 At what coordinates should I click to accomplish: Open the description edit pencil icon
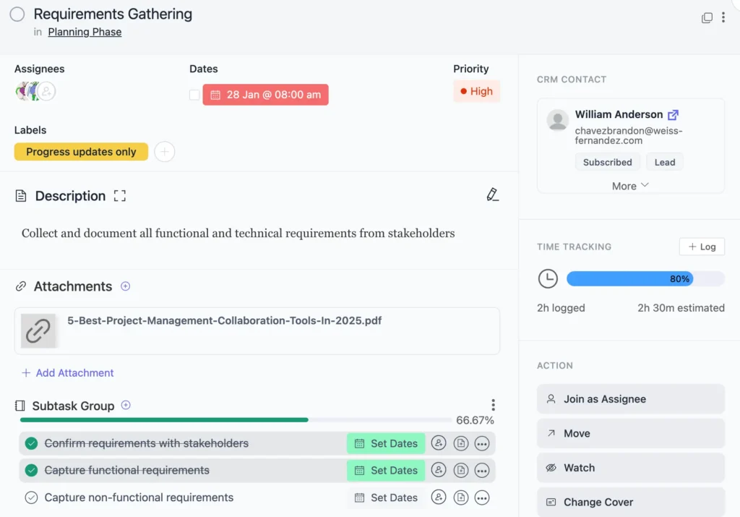click(493, 195)
